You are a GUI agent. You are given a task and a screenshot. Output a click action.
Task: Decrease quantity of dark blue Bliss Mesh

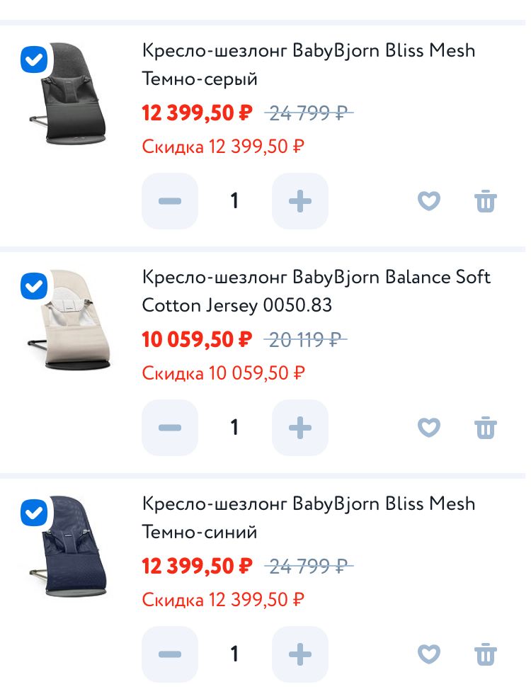(x=170, y=654)
